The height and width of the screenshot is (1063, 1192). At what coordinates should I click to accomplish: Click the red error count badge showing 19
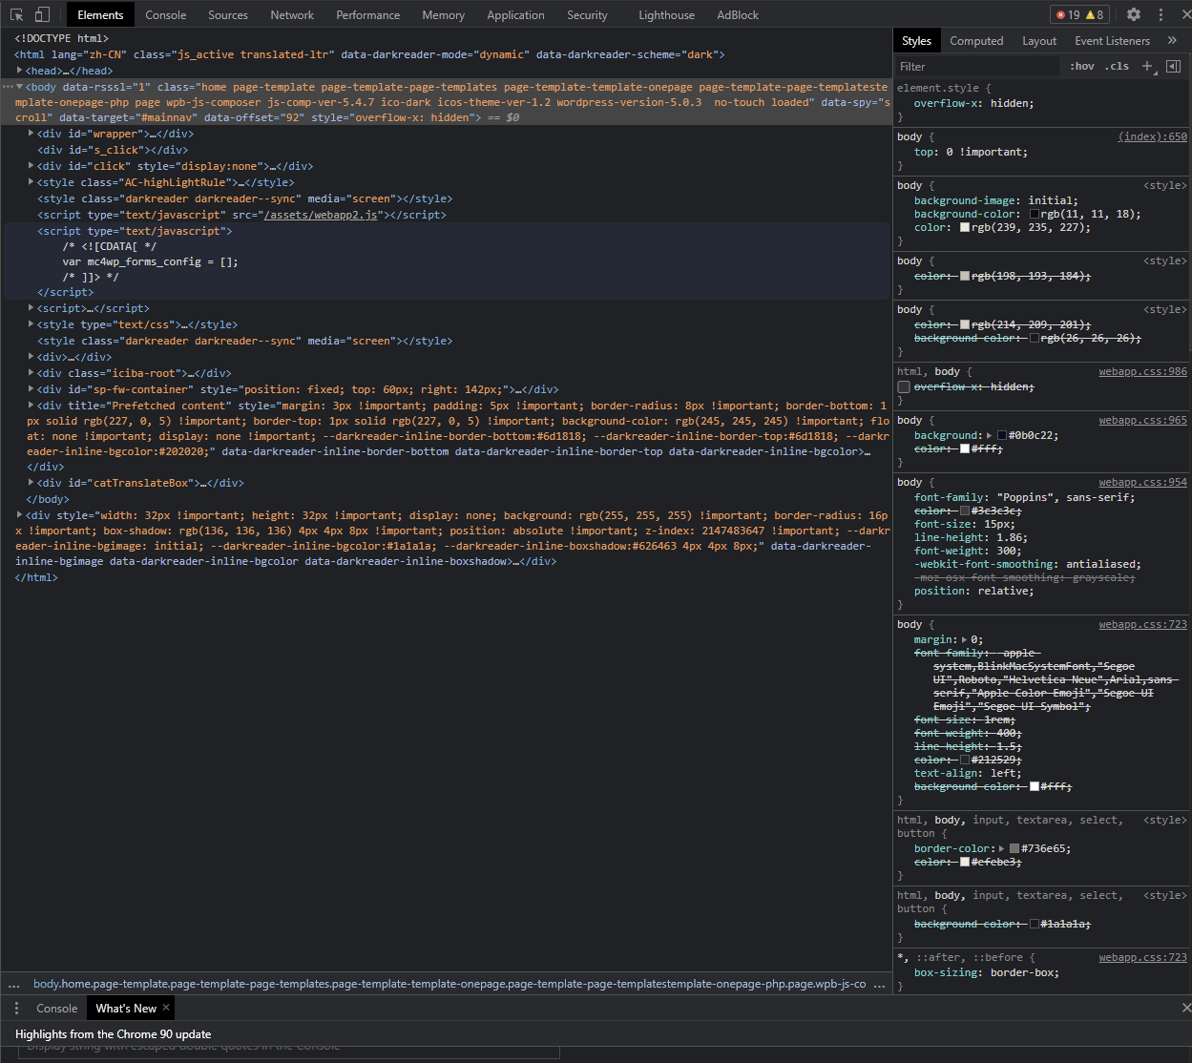[x=1067, y=15]
